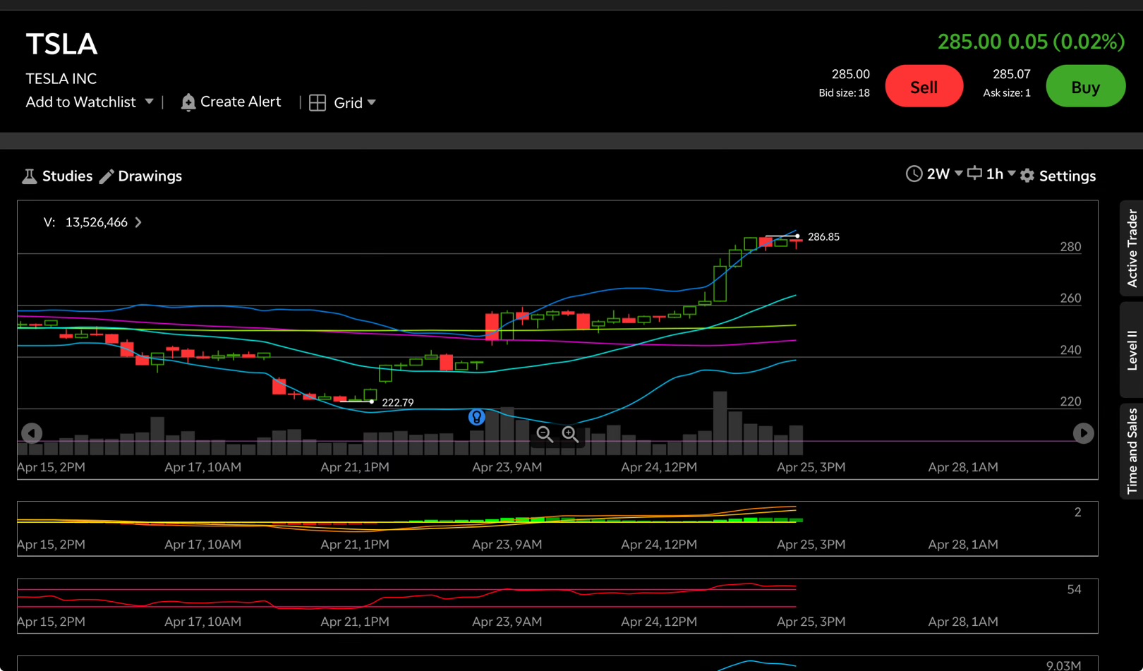Click the 286.85 high price label

pos(823,237)
